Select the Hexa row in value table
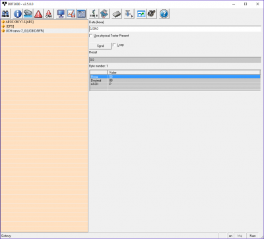Image resolution: width=264 pixels, height=239 pixels. click(x=175, y=77)
